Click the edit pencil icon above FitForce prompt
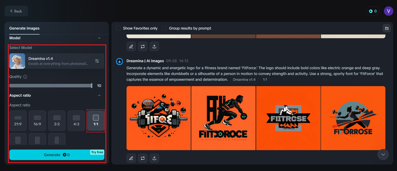The image size is (397, 171). [131, 46]
